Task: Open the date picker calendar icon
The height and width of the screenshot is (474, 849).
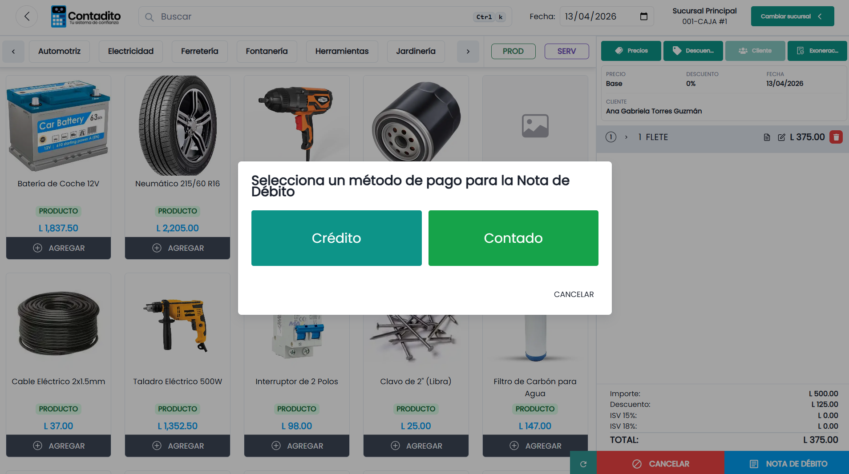Action: [643, 16]
